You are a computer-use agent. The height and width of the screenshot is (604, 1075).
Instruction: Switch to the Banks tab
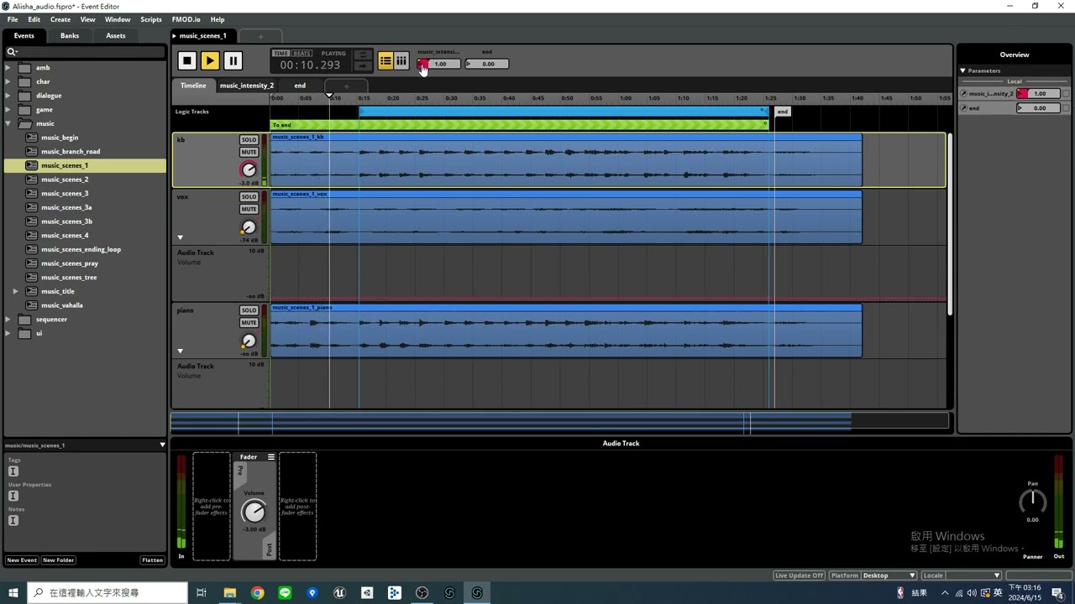click(x=70, y=35)
